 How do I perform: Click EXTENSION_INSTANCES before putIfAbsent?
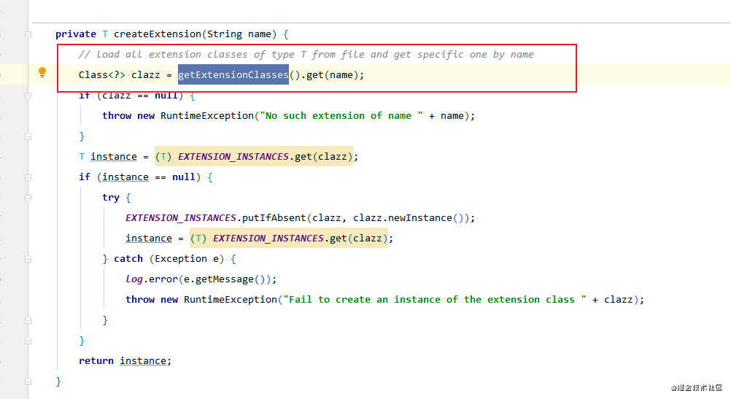point(181,217)
